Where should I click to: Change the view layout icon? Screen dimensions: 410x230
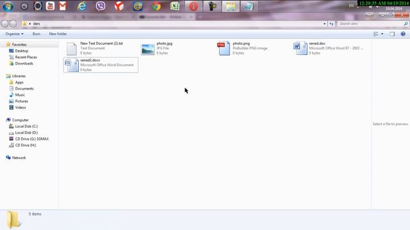click(x=376, y=34)
